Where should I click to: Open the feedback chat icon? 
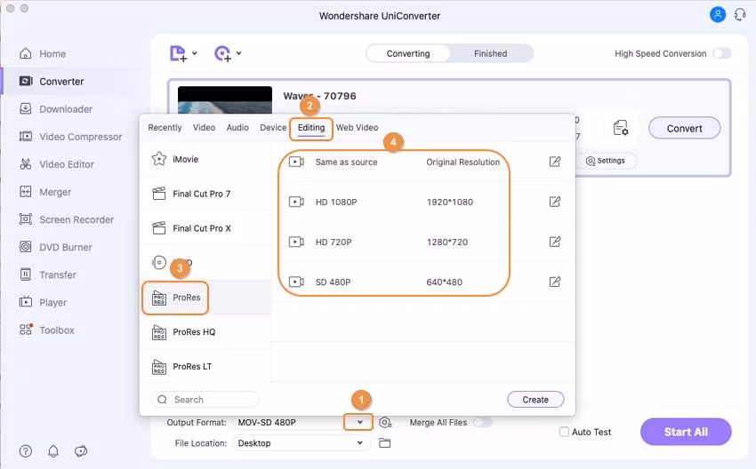click(81, 451)
